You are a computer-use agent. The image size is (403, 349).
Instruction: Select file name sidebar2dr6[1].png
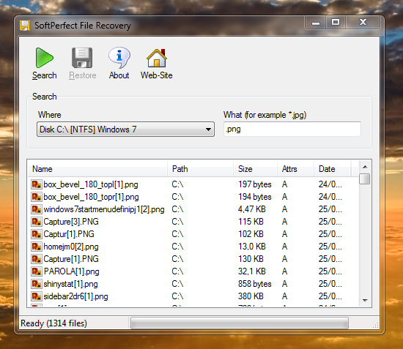pos(75,296)
